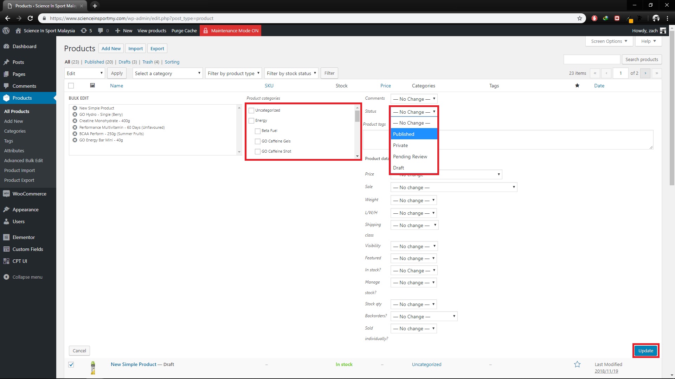675x379 pixels.
Task: Click the Update button
Action: pyautogui.click(x=646, y=351)
